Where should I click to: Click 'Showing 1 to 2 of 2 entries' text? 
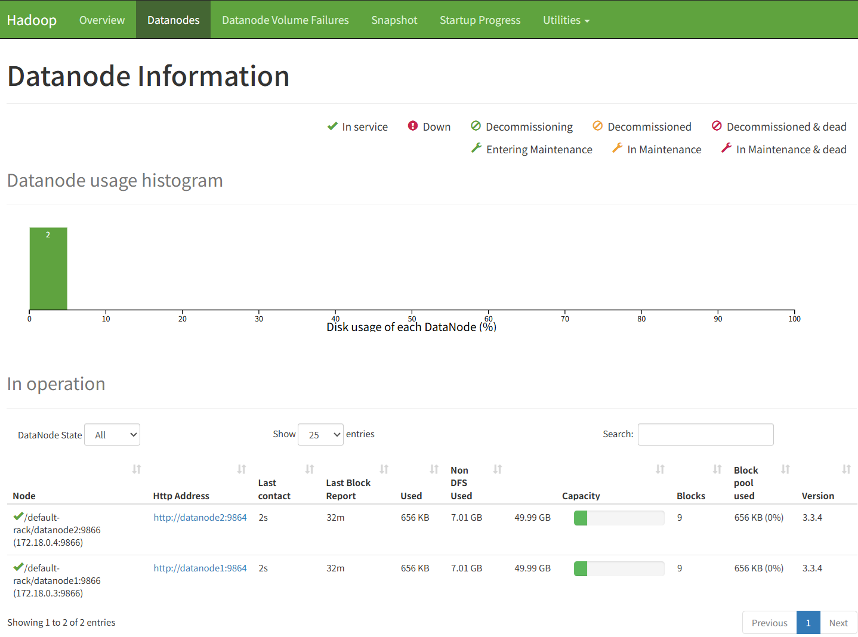pyautogui.click(x=61, y=623)
